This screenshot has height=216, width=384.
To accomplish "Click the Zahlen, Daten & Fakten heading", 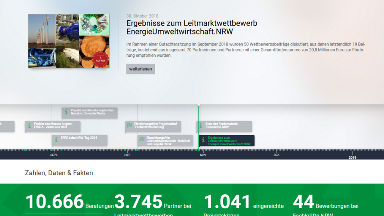I will click(x=59, y=173).
